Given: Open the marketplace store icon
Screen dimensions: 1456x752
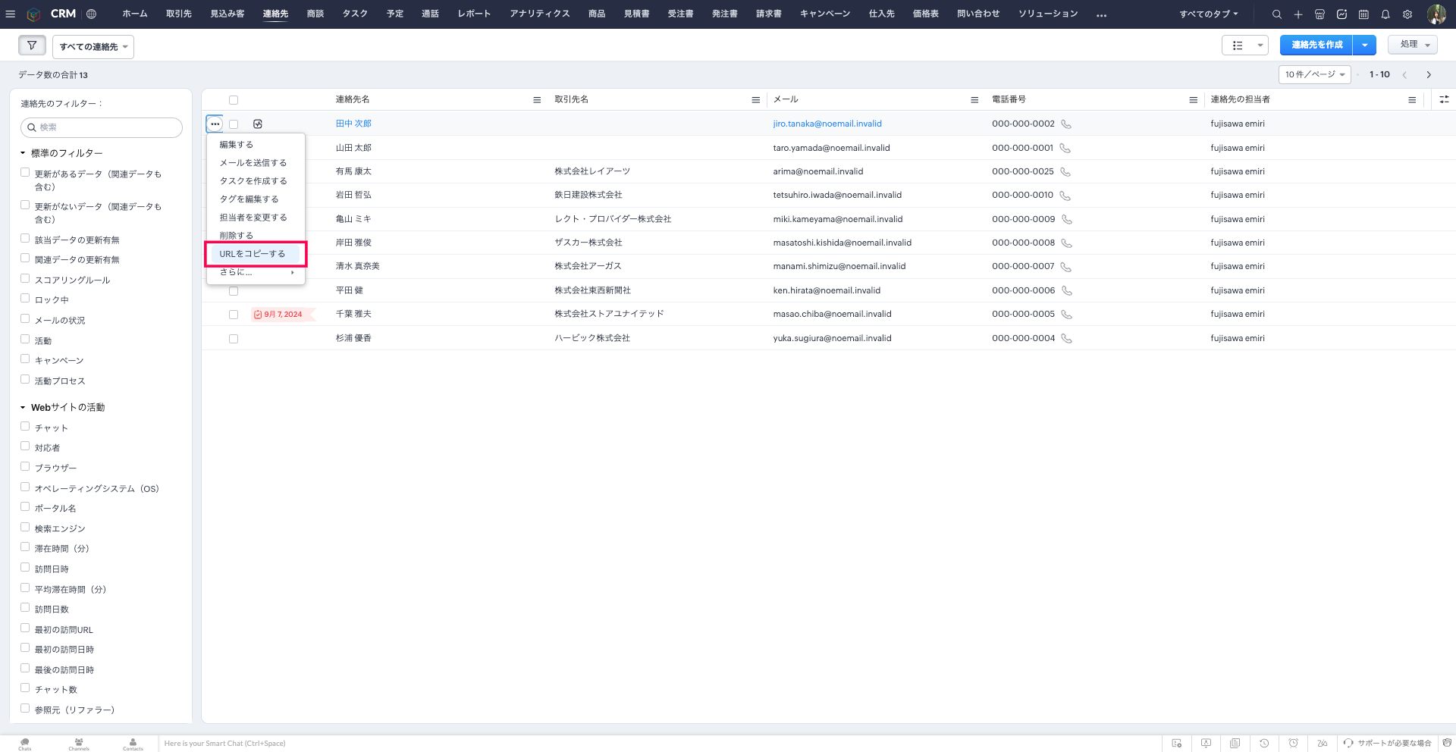Looking at the screenshot, I should 1319,14.
